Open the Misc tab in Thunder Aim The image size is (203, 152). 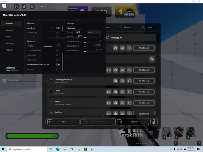click(x=8, y=37)
